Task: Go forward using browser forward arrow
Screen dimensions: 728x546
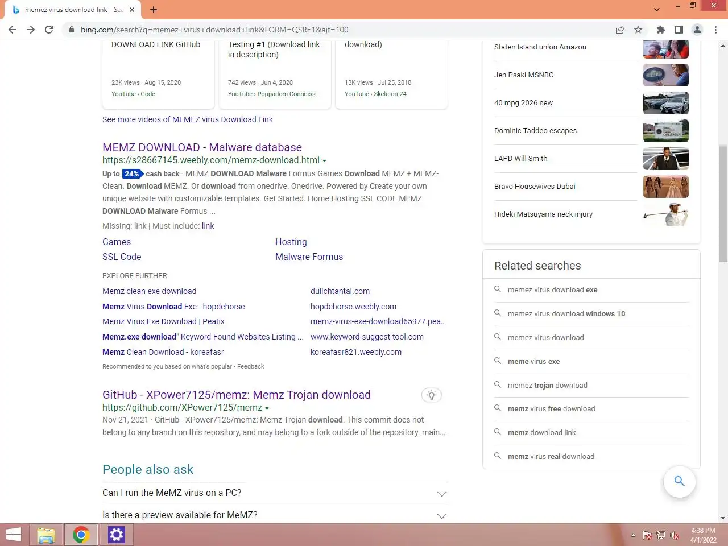Action: click(x=31, y=30)
